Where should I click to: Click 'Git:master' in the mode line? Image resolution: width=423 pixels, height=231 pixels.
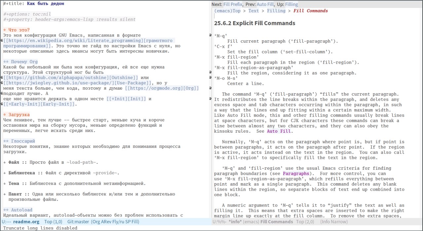coord(78,222)
